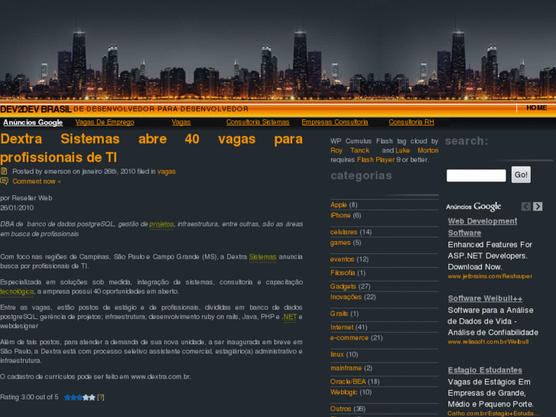Open the www.reliasoft.com.br/Weibull ad URL

click(488, 342)
